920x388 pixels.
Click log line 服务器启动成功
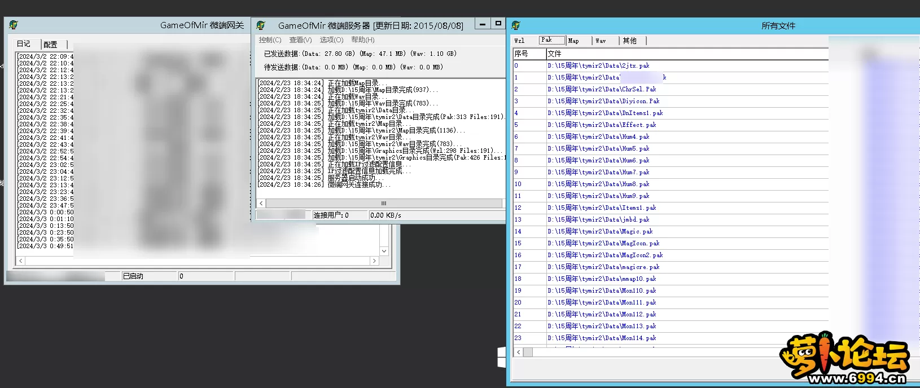point(320,178)
